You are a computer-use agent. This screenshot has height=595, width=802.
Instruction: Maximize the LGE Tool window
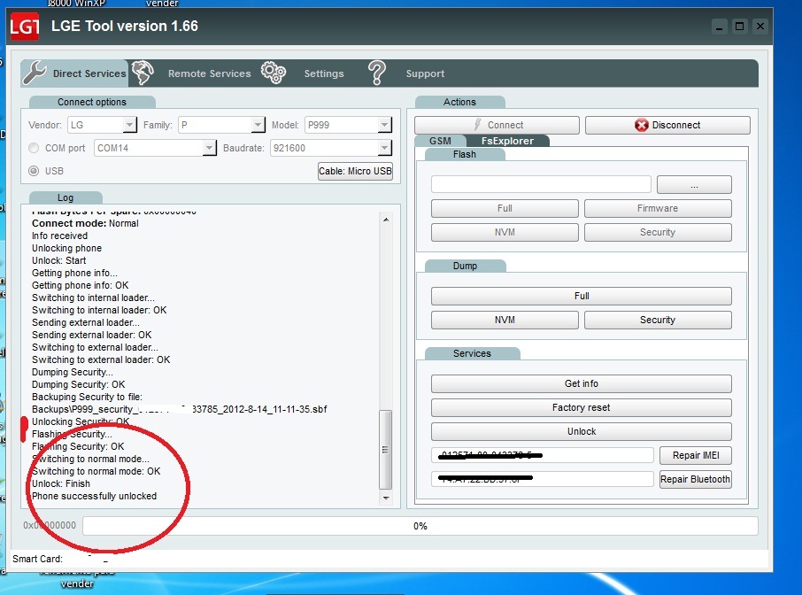pos(740,27)
